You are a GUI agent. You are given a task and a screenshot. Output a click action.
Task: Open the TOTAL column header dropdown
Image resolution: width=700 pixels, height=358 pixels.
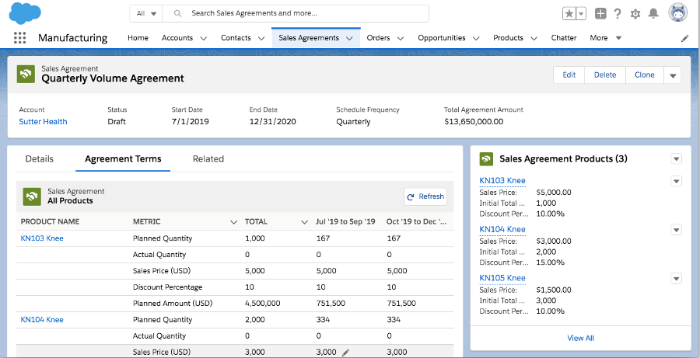304,222
